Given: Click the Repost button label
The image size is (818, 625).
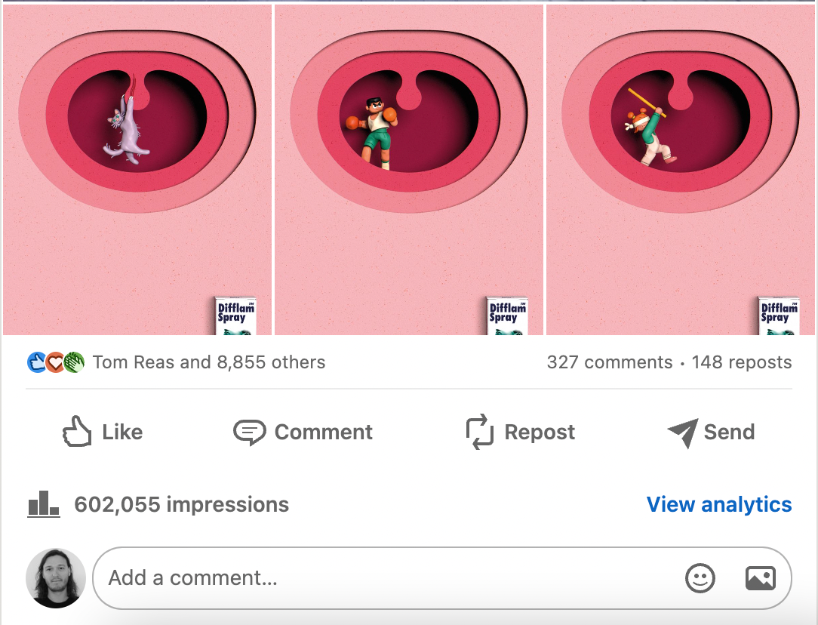Looking at the screenshot, I should tap(540, 432).
